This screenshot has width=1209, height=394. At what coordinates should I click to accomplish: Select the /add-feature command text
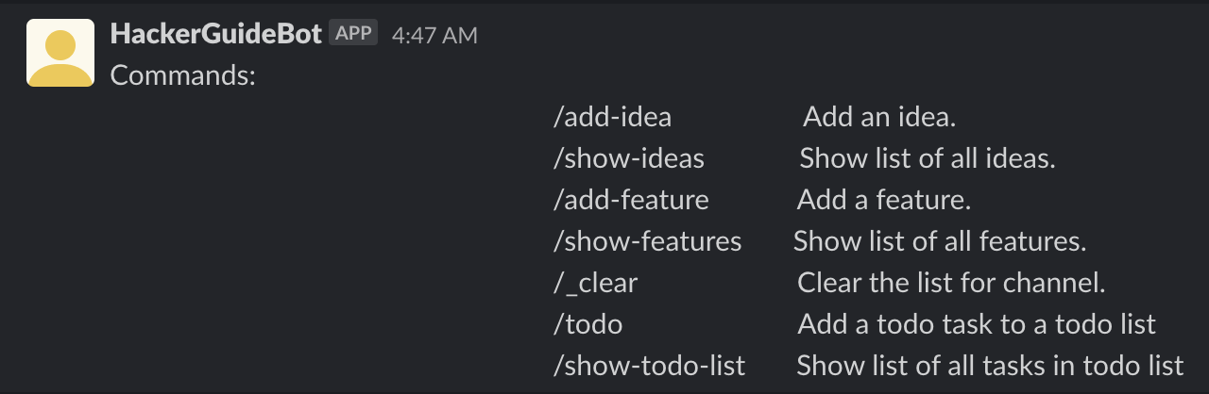pyautogui.click(x=631, y=200)
